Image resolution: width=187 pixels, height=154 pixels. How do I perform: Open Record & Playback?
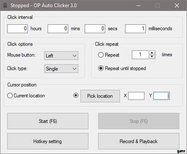point(139,141)
